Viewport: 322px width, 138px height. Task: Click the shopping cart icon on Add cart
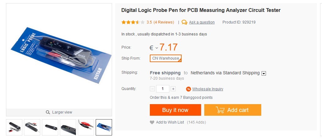[x=220, y=110]
